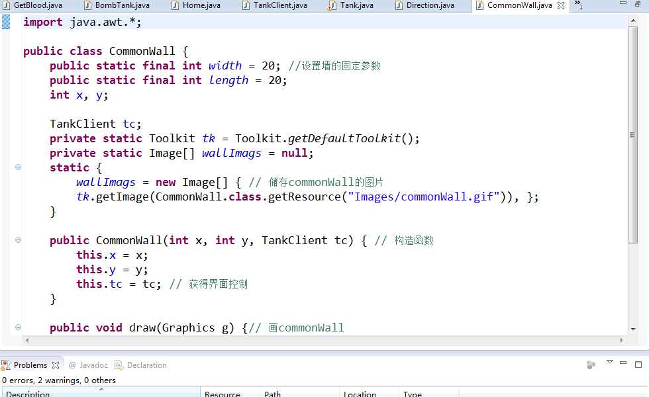
Task: Sort problems by the Location column
Action: [370, 393]
